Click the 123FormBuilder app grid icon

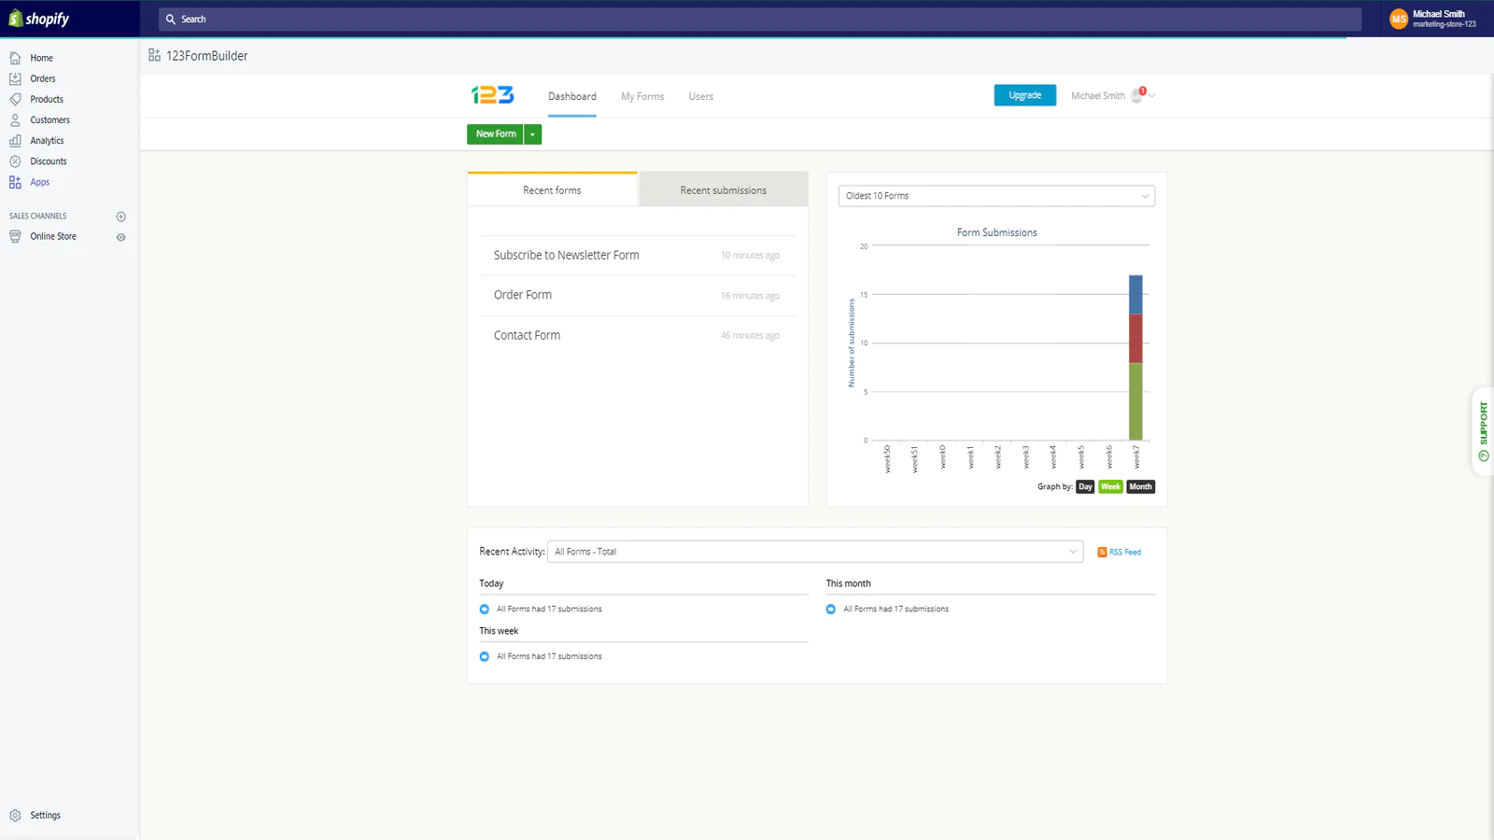pyautogui.click(x=154, y=55)
